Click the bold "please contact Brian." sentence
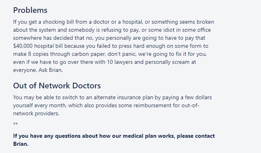This screenshot has height=153, width=261. click(x=114, y=140)
